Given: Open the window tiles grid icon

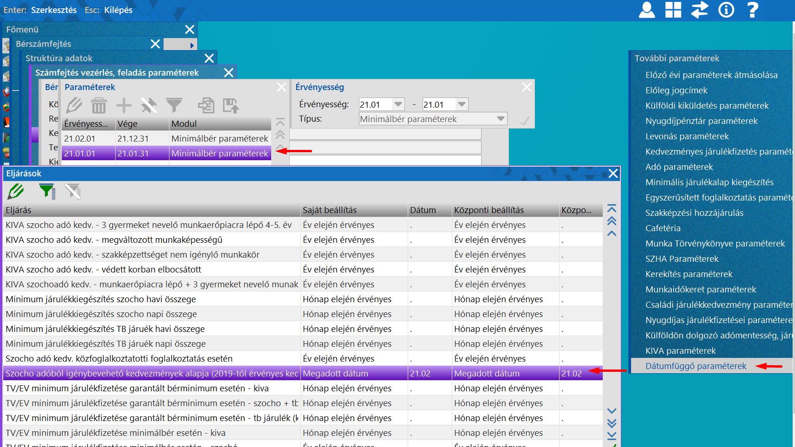Looking at the screenshot, I should [x=673, y=10].
